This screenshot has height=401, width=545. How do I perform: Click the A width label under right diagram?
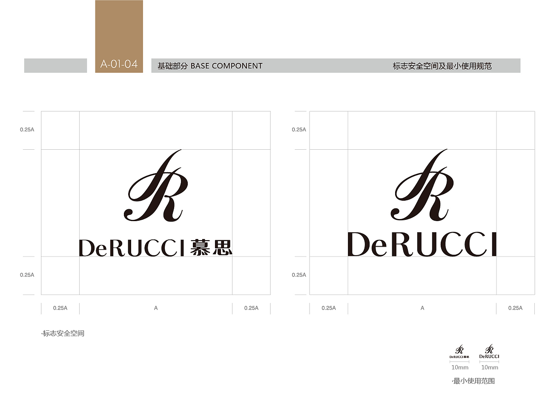422,308
